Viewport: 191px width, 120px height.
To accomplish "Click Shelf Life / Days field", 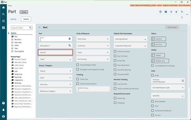I will [93, 89].
